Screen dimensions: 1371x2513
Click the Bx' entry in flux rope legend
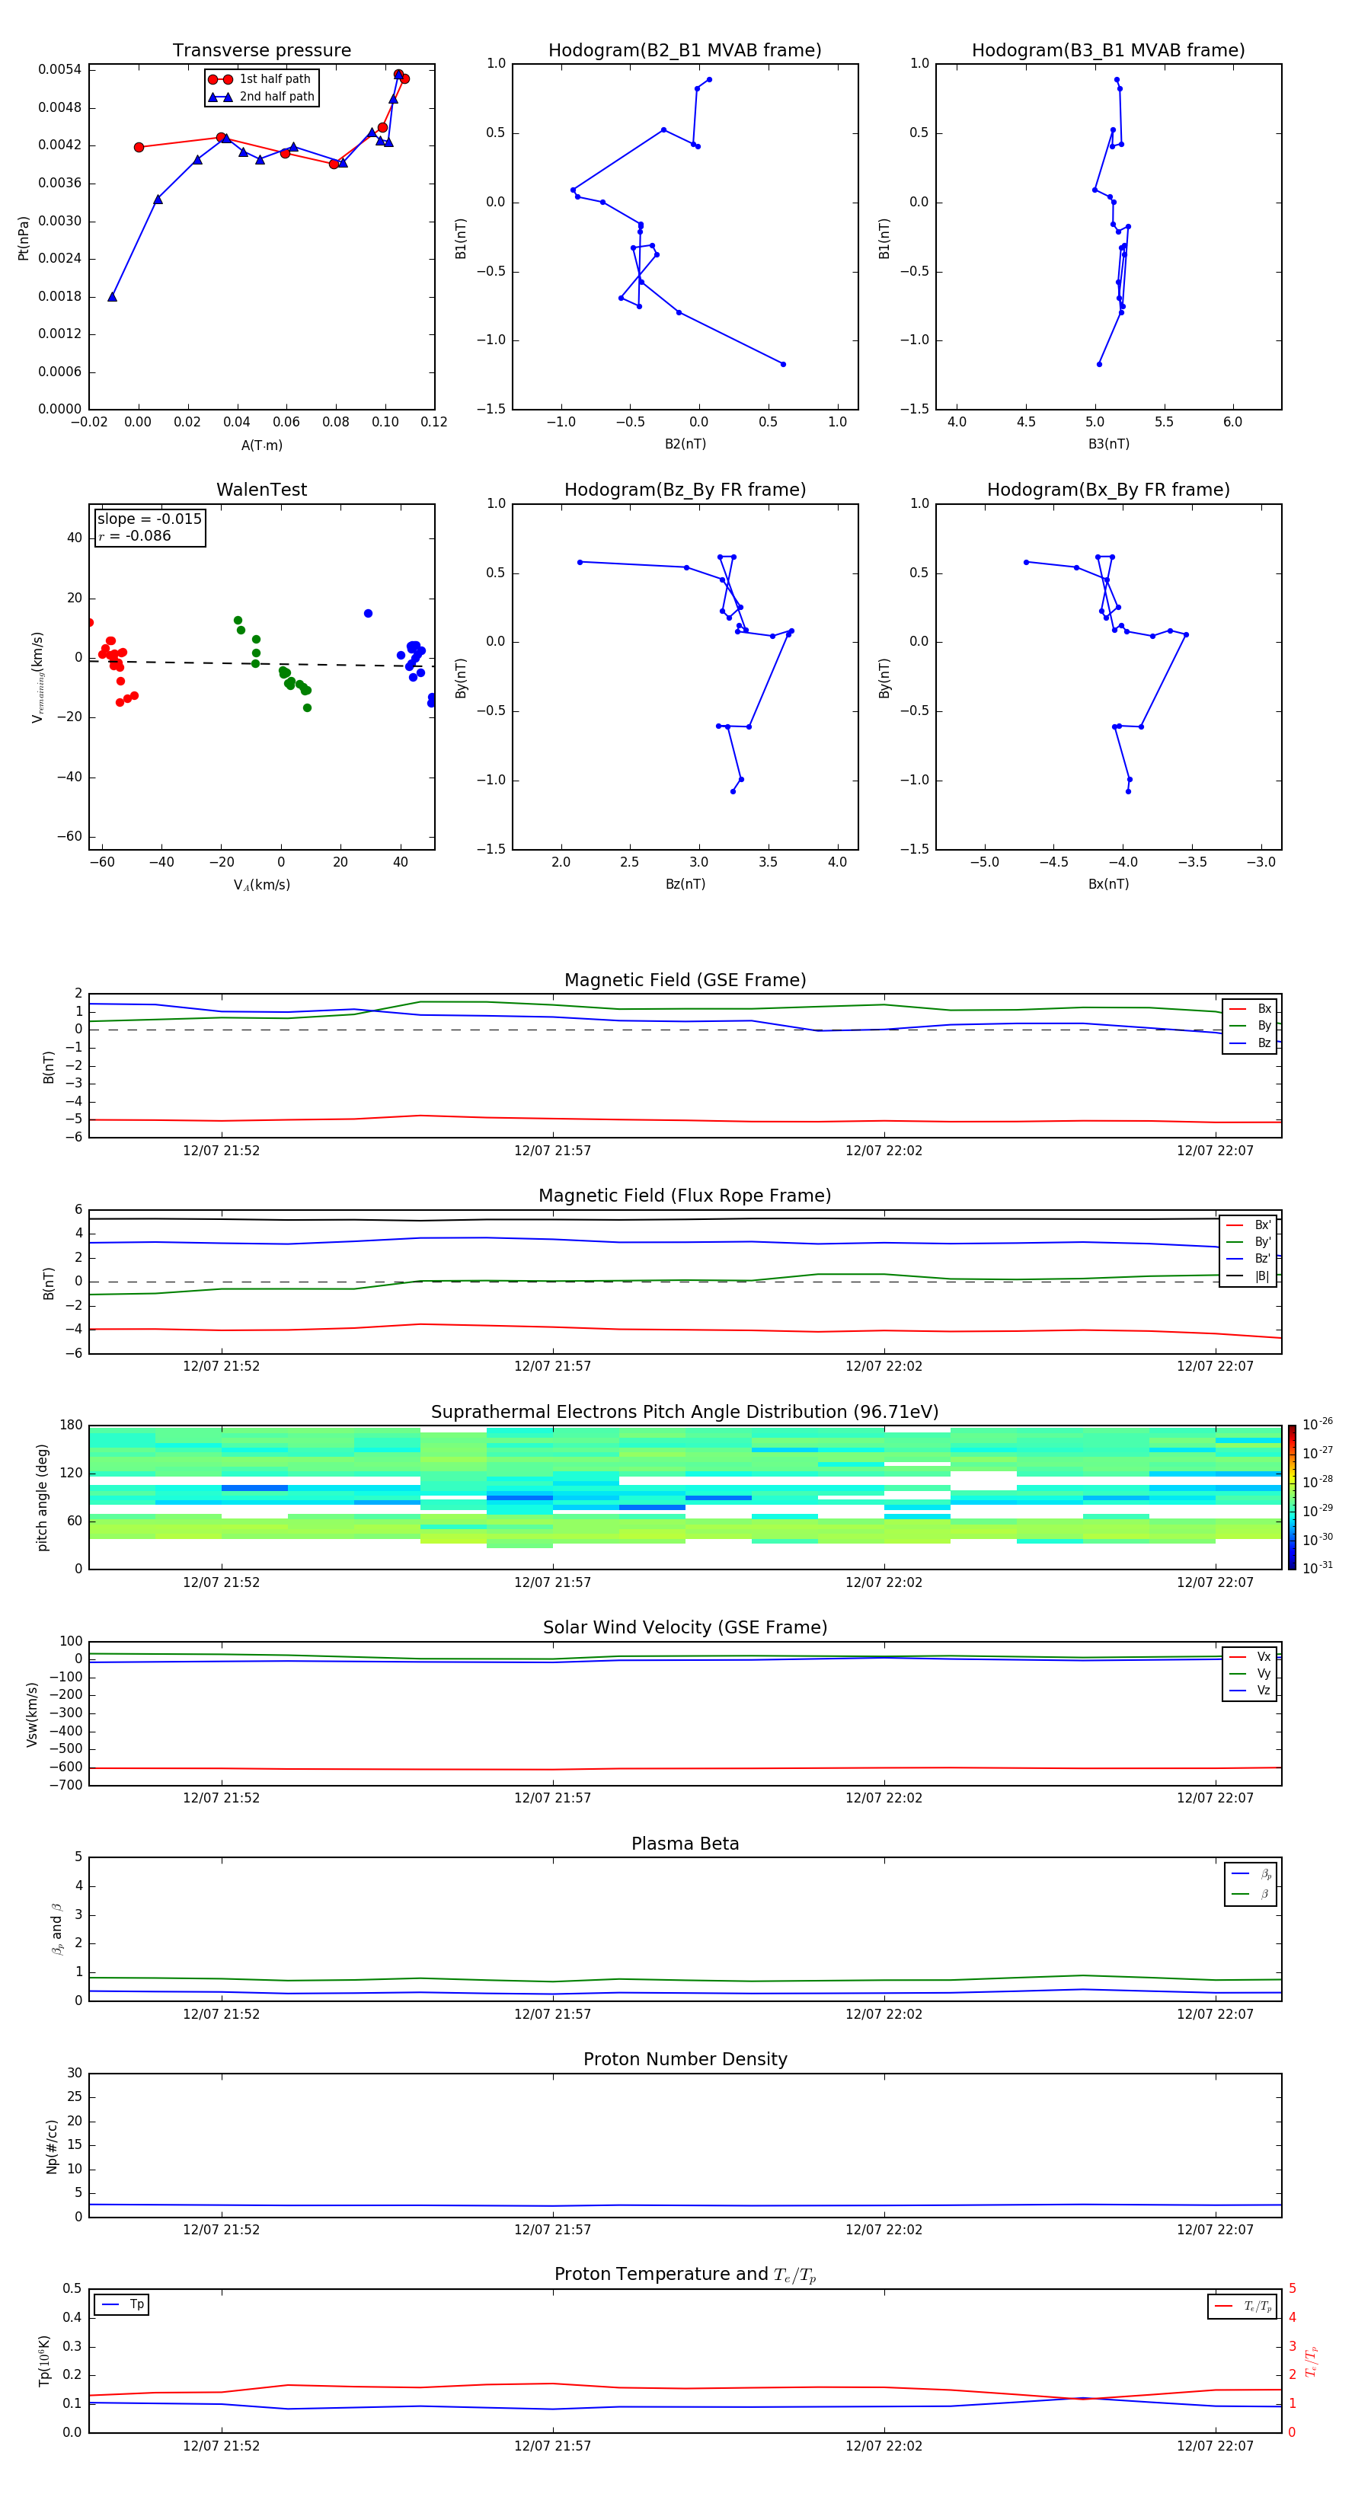click(x=1248, y=1225)
